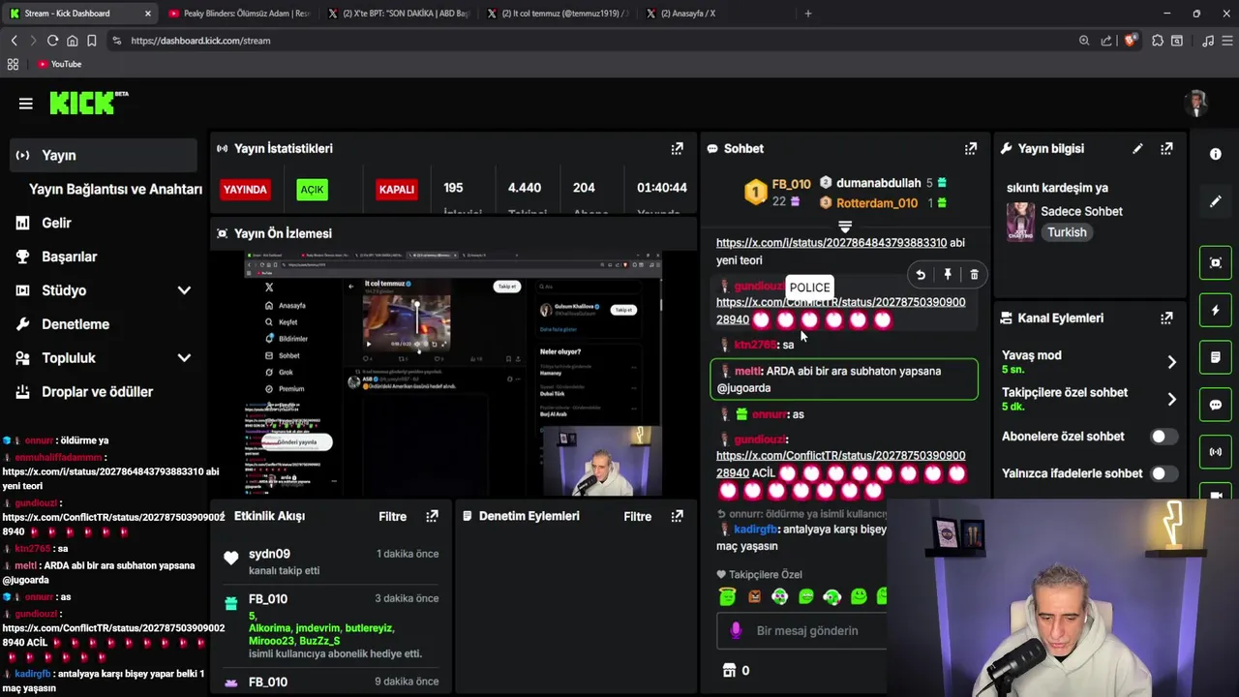Collapse the chat leaderboard handle
The height and width of the screenshot is (697, 1239).
coord(844,227)
